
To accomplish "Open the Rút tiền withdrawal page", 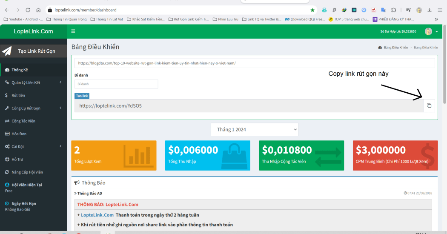I will coord(33,95).
